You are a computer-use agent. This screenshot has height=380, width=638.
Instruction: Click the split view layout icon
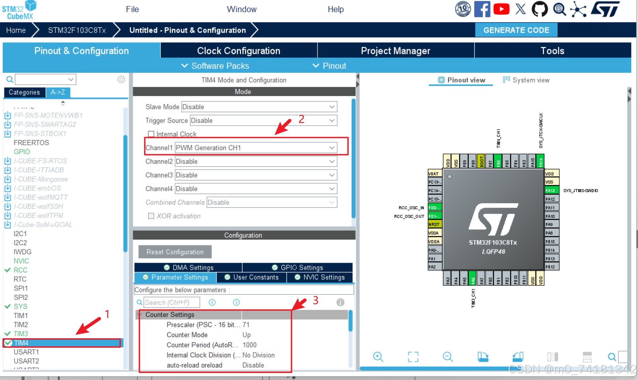(553, 356)
